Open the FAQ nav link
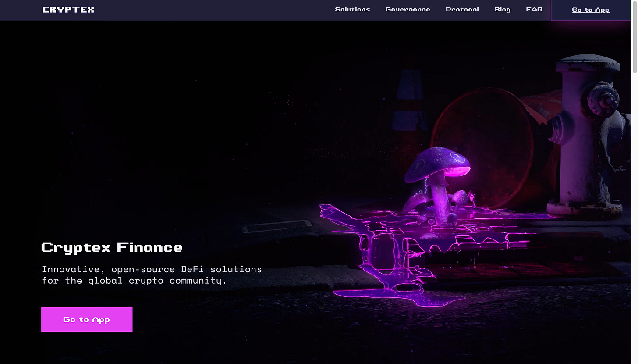 (534, 9)
